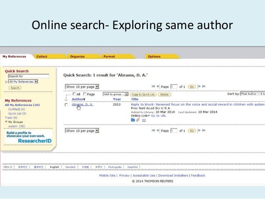Open the top Show 10 per page dropdown

click(82, 87)
